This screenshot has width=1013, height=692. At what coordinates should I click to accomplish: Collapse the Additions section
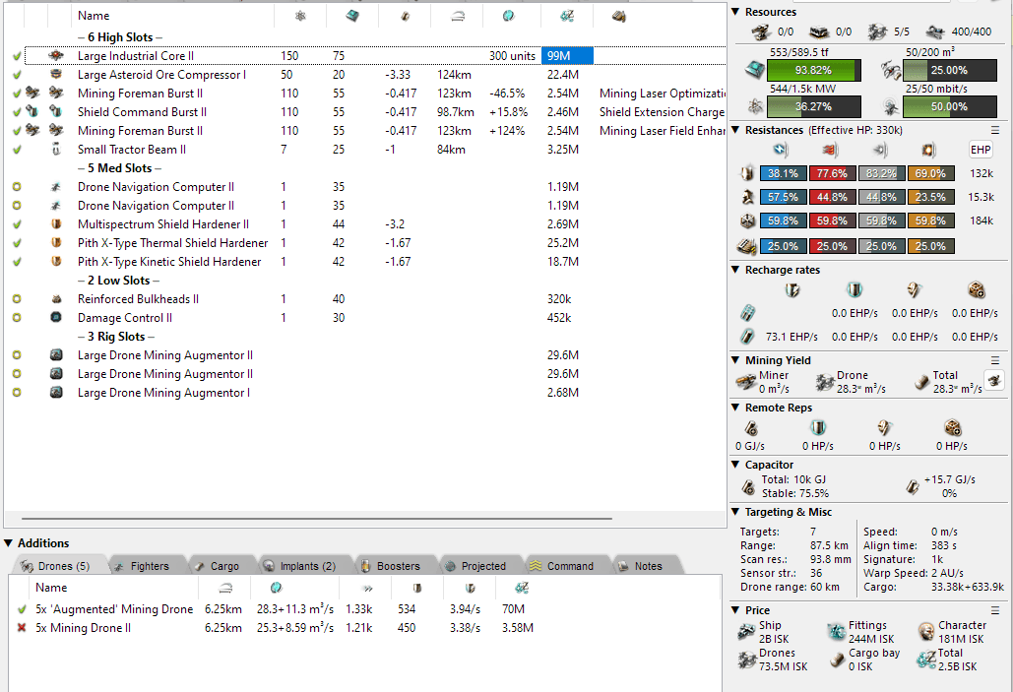click(x=9, y=543)
